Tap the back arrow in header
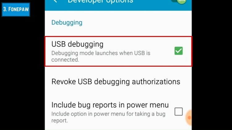232x130 pixels. (x=55, y=1)
